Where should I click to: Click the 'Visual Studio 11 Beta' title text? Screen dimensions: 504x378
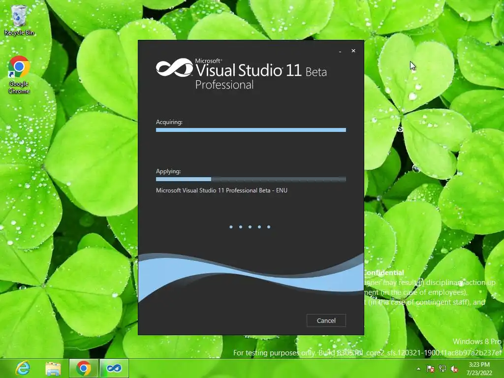click(x=261, y=70)
